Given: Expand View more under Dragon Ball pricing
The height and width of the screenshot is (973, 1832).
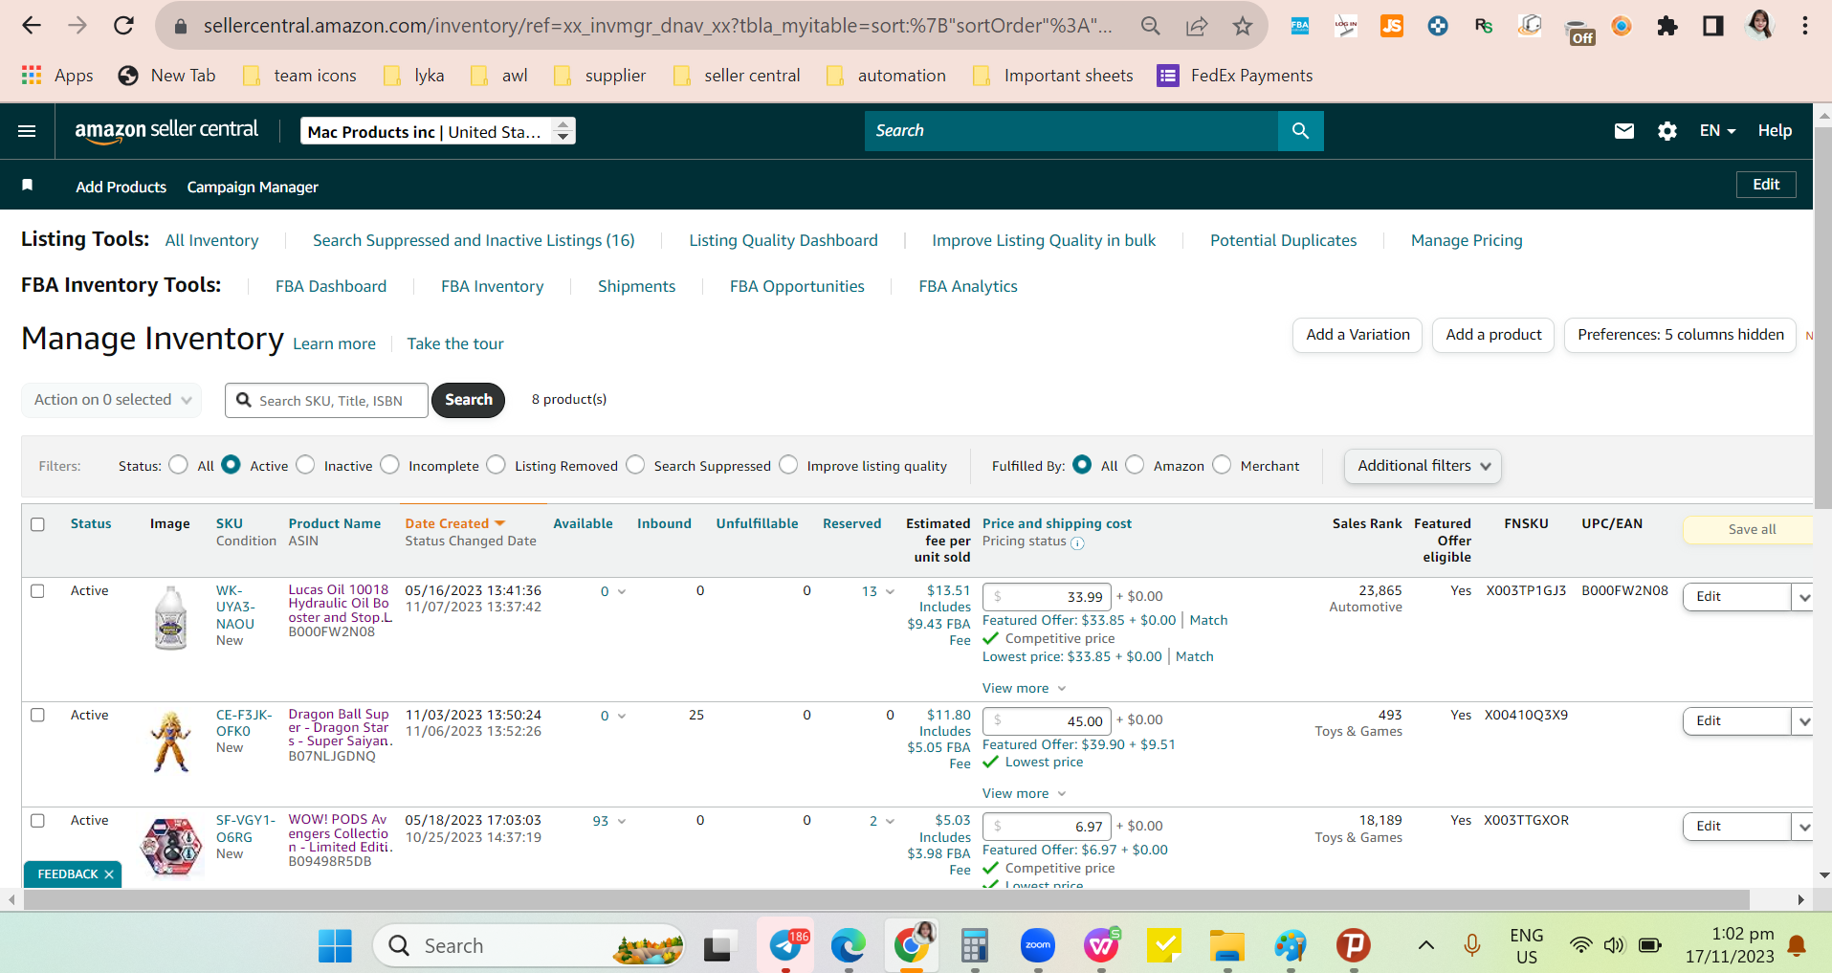Looking at the screenshot, I should 1024,793.
